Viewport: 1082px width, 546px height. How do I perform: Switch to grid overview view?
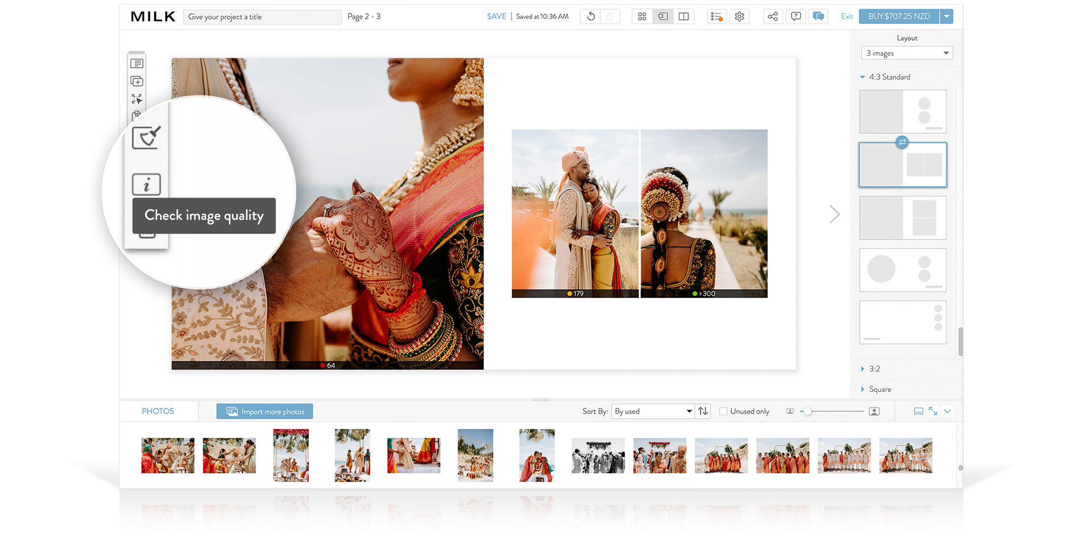click(x=642, y=16)
